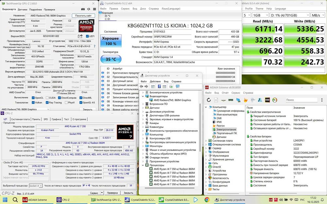Click the Device Manager back arrow
327x204 pixels.
tap(142, 86)
